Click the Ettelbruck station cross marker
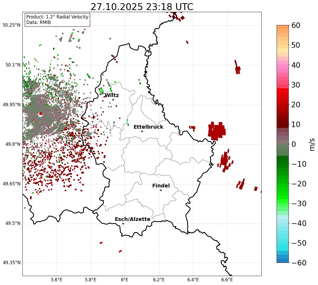 142,131
